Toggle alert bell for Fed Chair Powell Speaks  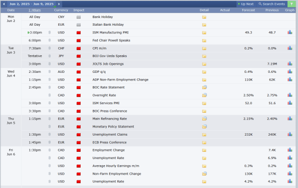[50, 40]
